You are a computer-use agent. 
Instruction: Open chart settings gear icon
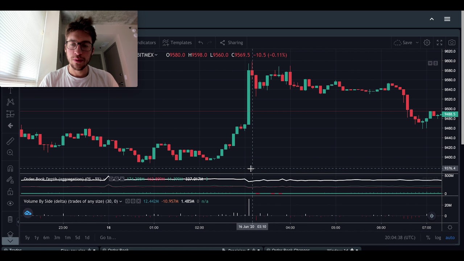click(427, 42)
